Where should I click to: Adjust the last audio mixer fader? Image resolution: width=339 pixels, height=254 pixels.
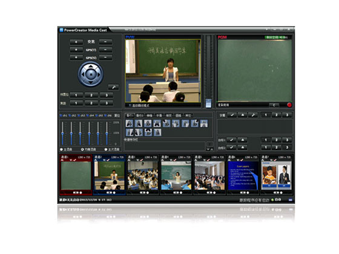tap(107, 134)
